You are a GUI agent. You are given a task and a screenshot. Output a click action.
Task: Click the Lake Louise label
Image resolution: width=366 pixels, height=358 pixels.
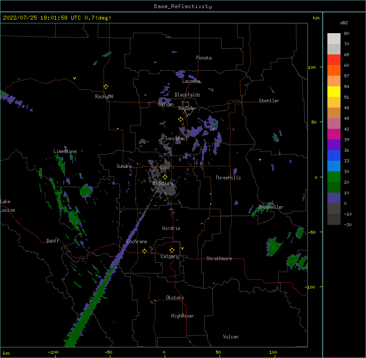[x=7, y=206]
